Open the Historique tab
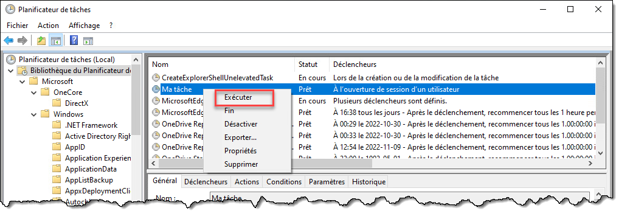Screen dimensions: 619x219 [368, 182]
